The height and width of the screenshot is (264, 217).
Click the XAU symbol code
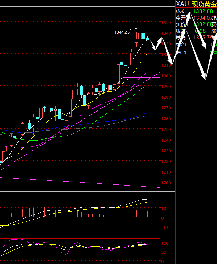182,4
